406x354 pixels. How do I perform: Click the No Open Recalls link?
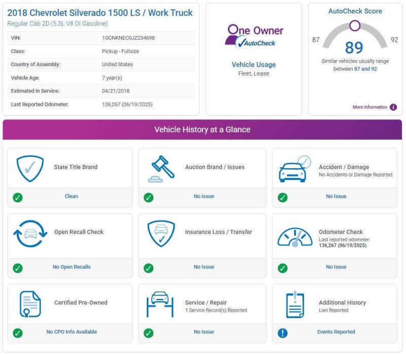point(72,267)
